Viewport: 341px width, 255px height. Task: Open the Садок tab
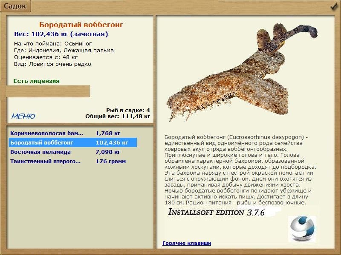point(15,6)
